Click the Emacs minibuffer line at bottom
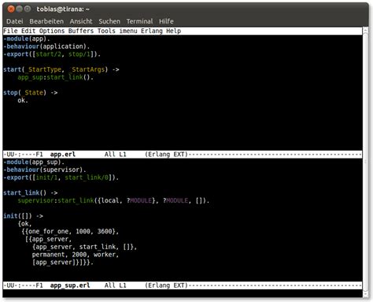Screen dimensions: 373x302 coord(183,293)
